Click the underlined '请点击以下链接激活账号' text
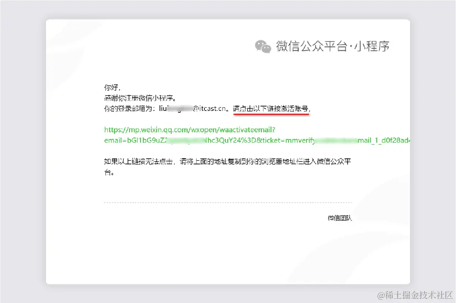 [271, 109]
